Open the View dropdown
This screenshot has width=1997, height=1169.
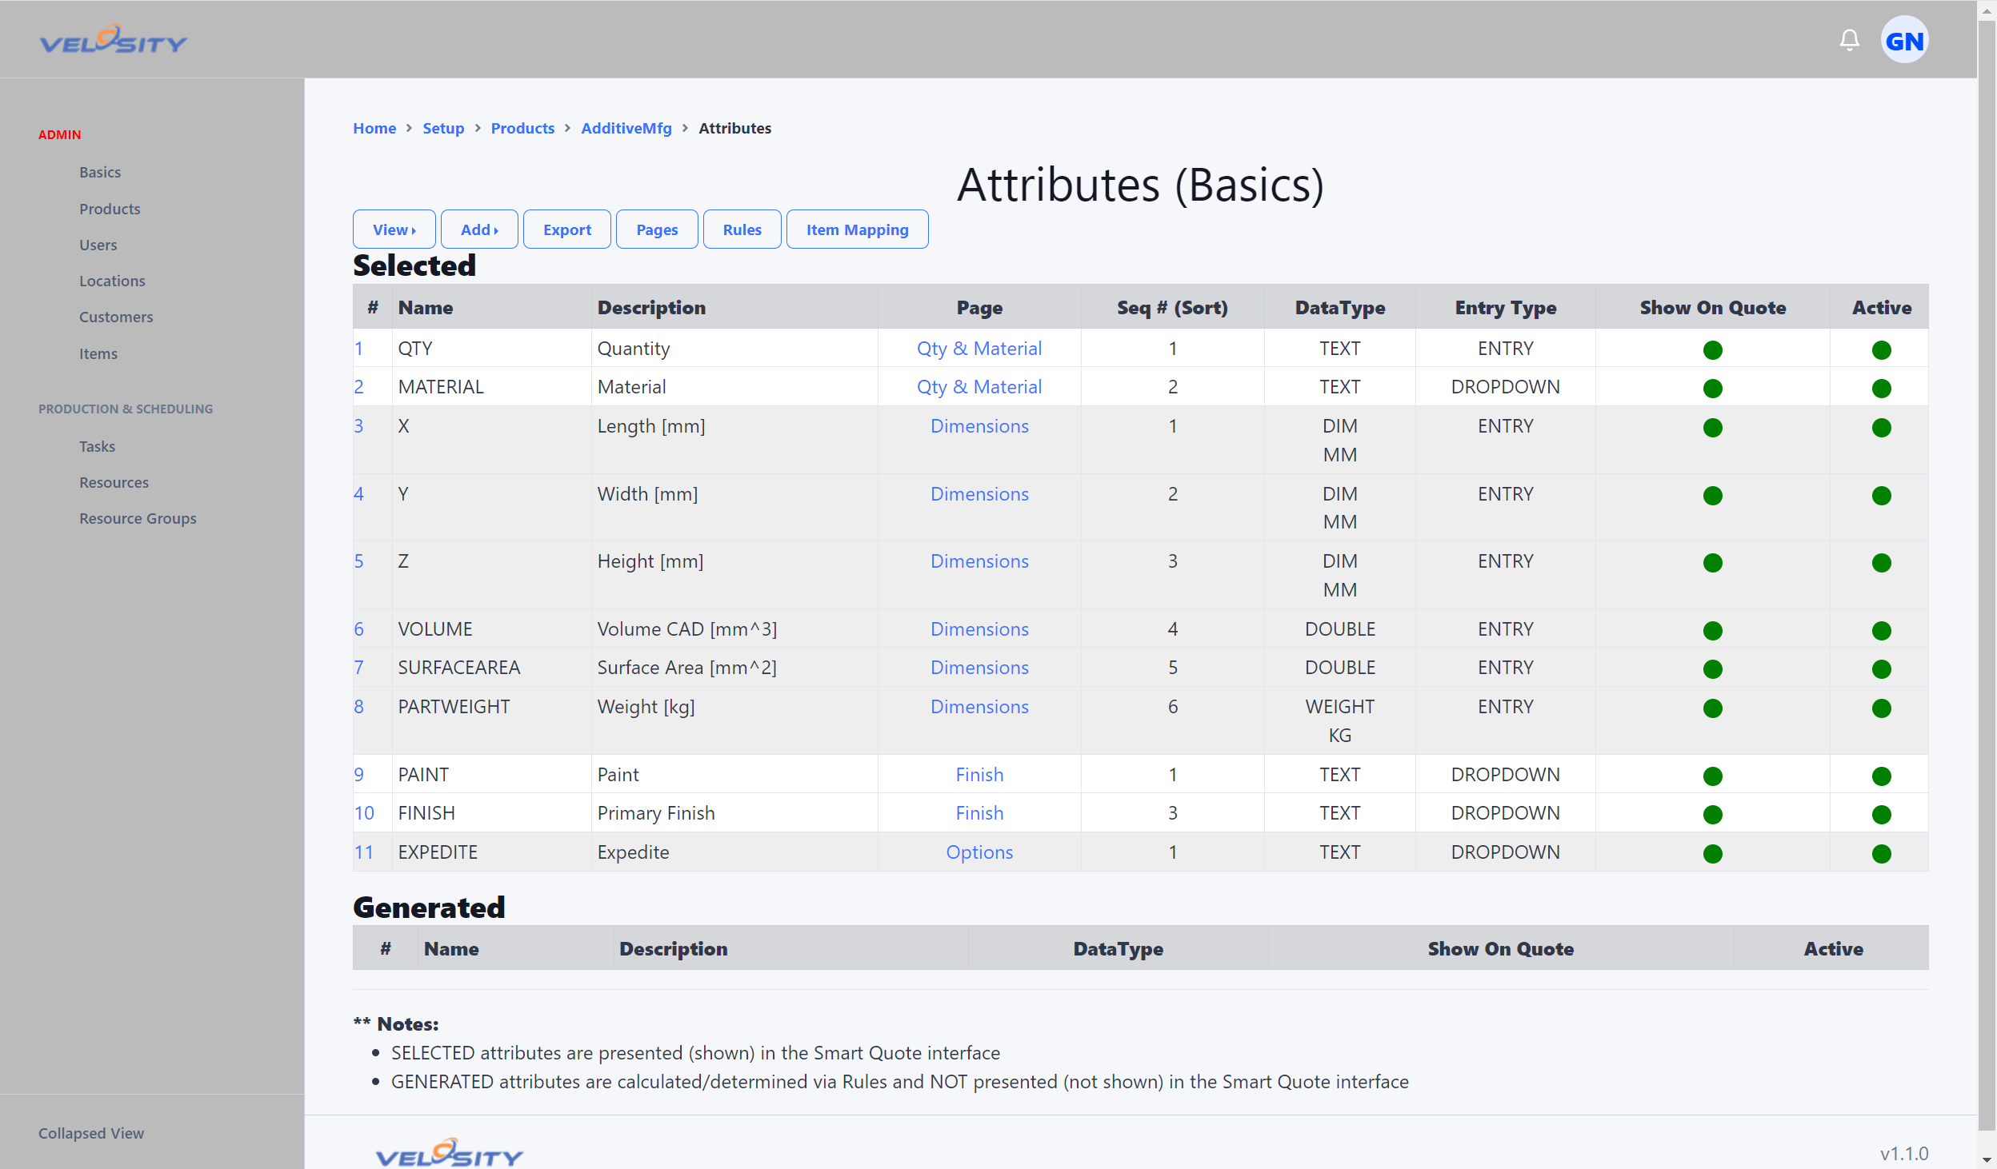pyautogui.click(x=394, y=229)
